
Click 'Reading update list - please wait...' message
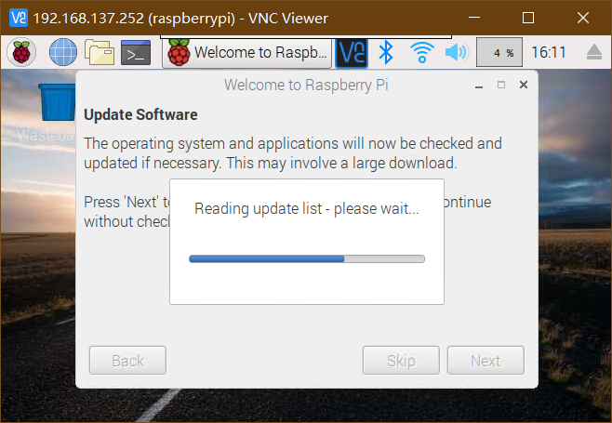pyautogui.click(x=307, y=208)
